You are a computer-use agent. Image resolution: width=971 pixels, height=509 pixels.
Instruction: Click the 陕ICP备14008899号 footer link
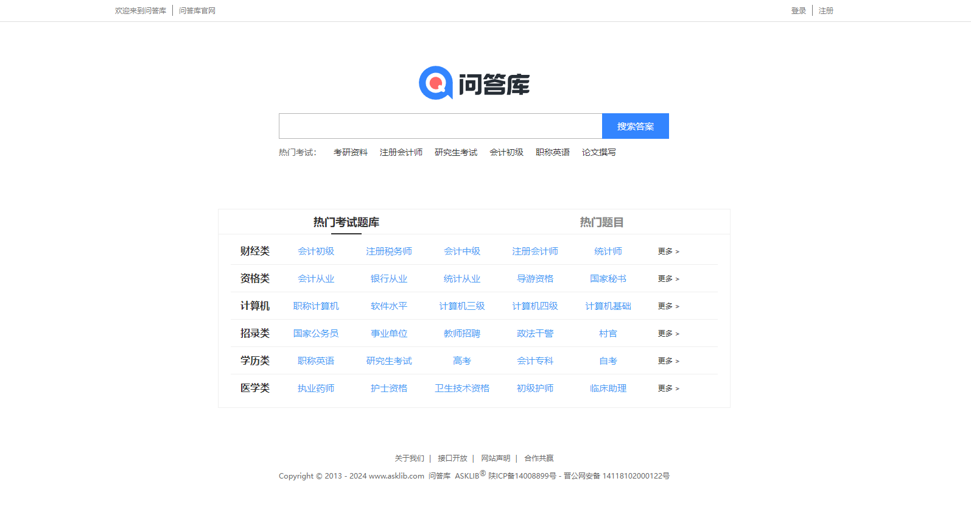click(x=522, y=476)
